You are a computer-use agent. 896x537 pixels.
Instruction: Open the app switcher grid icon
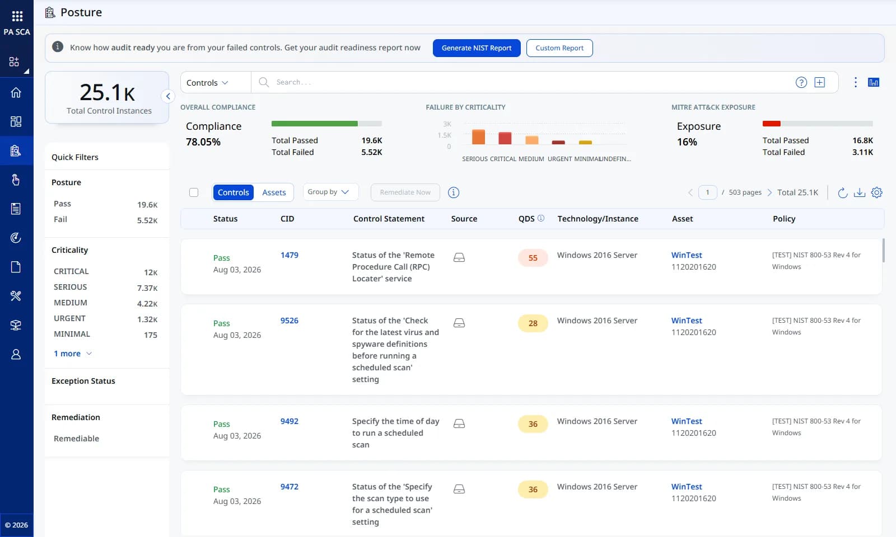coord(17,16)
